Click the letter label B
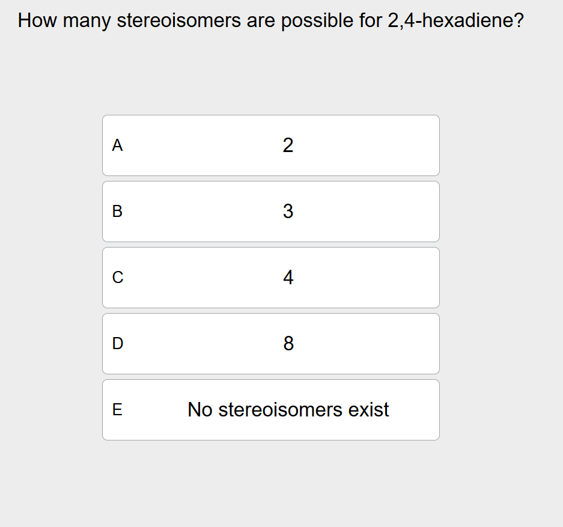This screenshot has height=527, width=563. click(x=117, y=212)
